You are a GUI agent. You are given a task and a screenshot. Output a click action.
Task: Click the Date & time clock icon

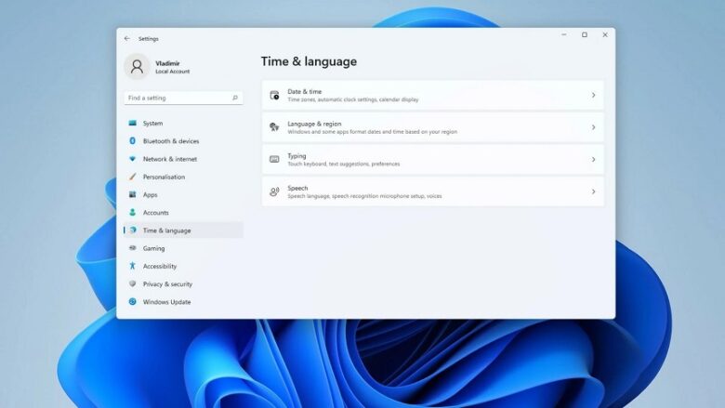pos(274,95)
